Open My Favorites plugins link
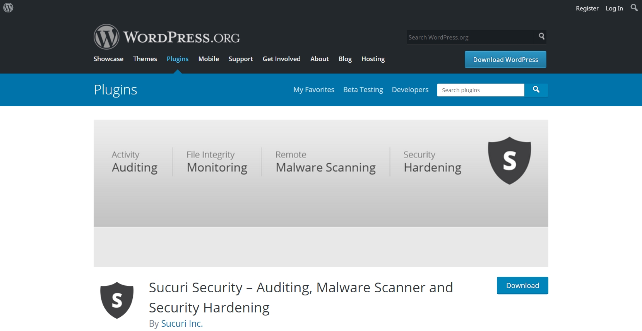Image resolution: width=642 pixels, height=331 pixels. click(x=314, y=90)
